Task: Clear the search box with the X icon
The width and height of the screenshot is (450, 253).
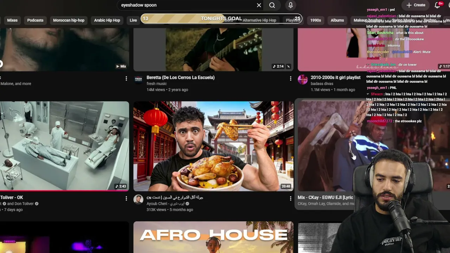Action: pos(259,5)
